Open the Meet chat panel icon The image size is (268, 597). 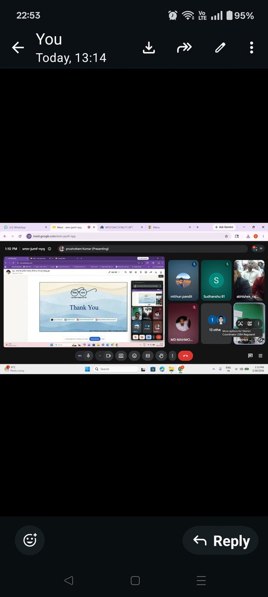250,356
